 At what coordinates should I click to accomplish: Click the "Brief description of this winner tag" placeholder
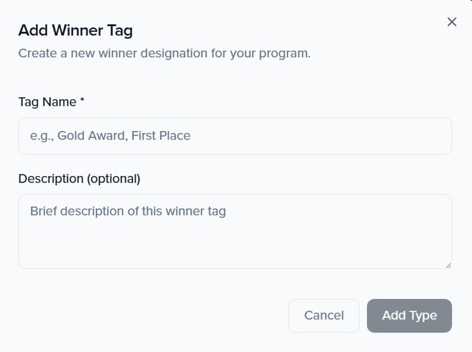coord(128,211)
